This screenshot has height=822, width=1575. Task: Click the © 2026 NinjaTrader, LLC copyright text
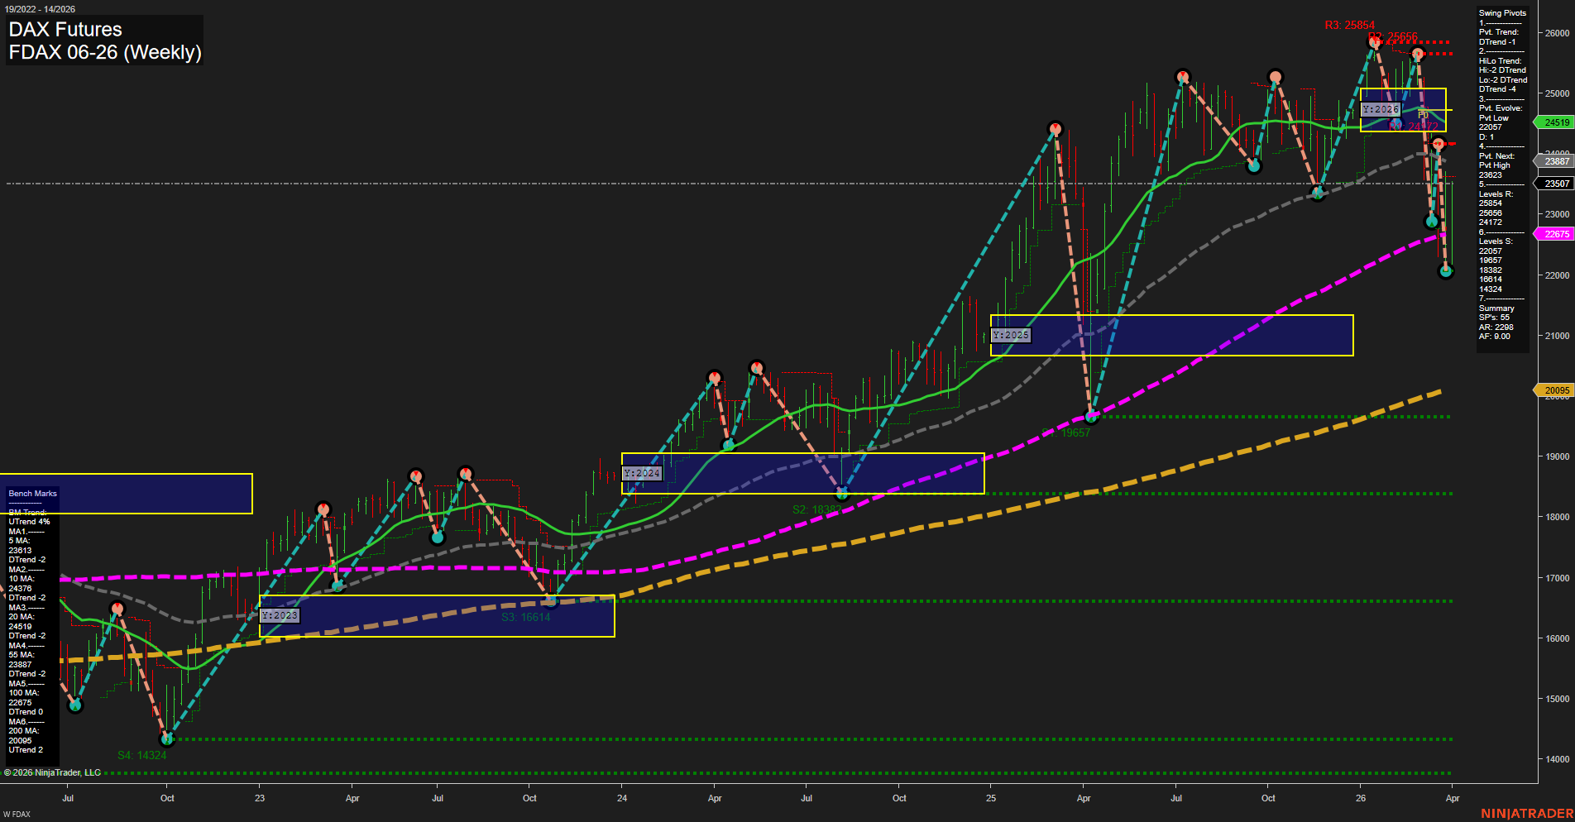click(x=51, y=772)
